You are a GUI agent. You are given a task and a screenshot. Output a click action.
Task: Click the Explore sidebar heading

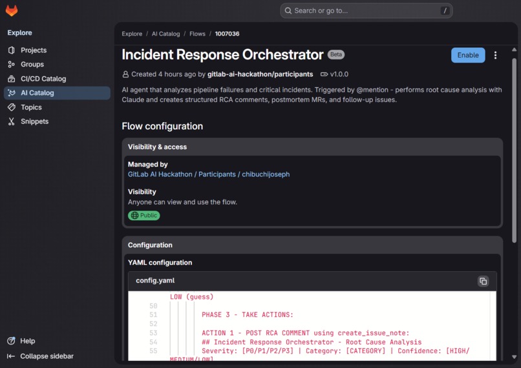coord(20,32)
